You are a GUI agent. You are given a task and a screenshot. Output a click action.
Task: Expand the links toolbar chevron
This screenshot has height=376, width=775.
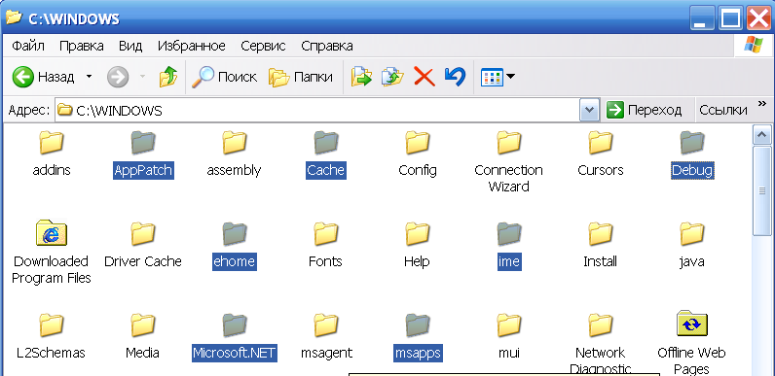pyautogui.click(x=761, y=103)
